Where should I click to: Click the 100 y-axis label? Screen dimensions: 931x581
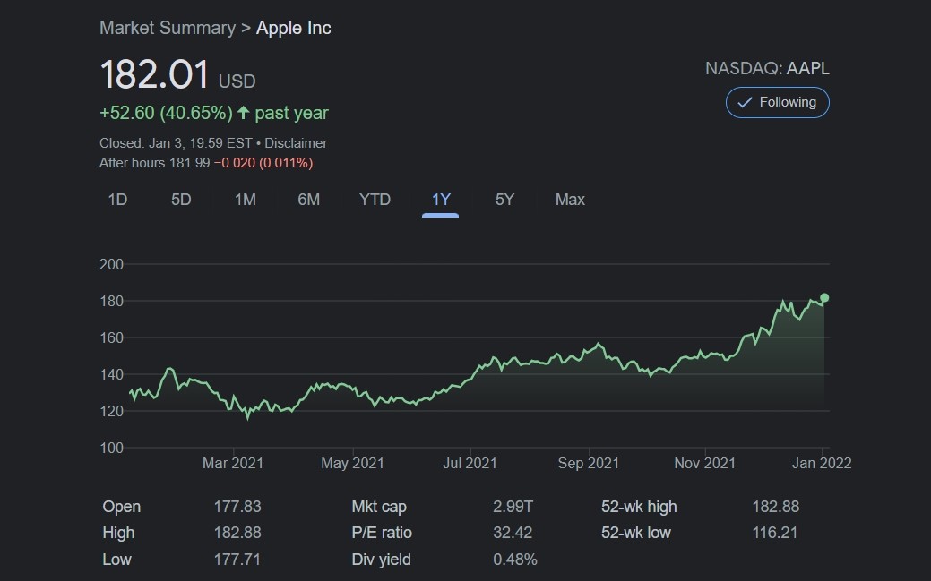(x=111, y=449)
